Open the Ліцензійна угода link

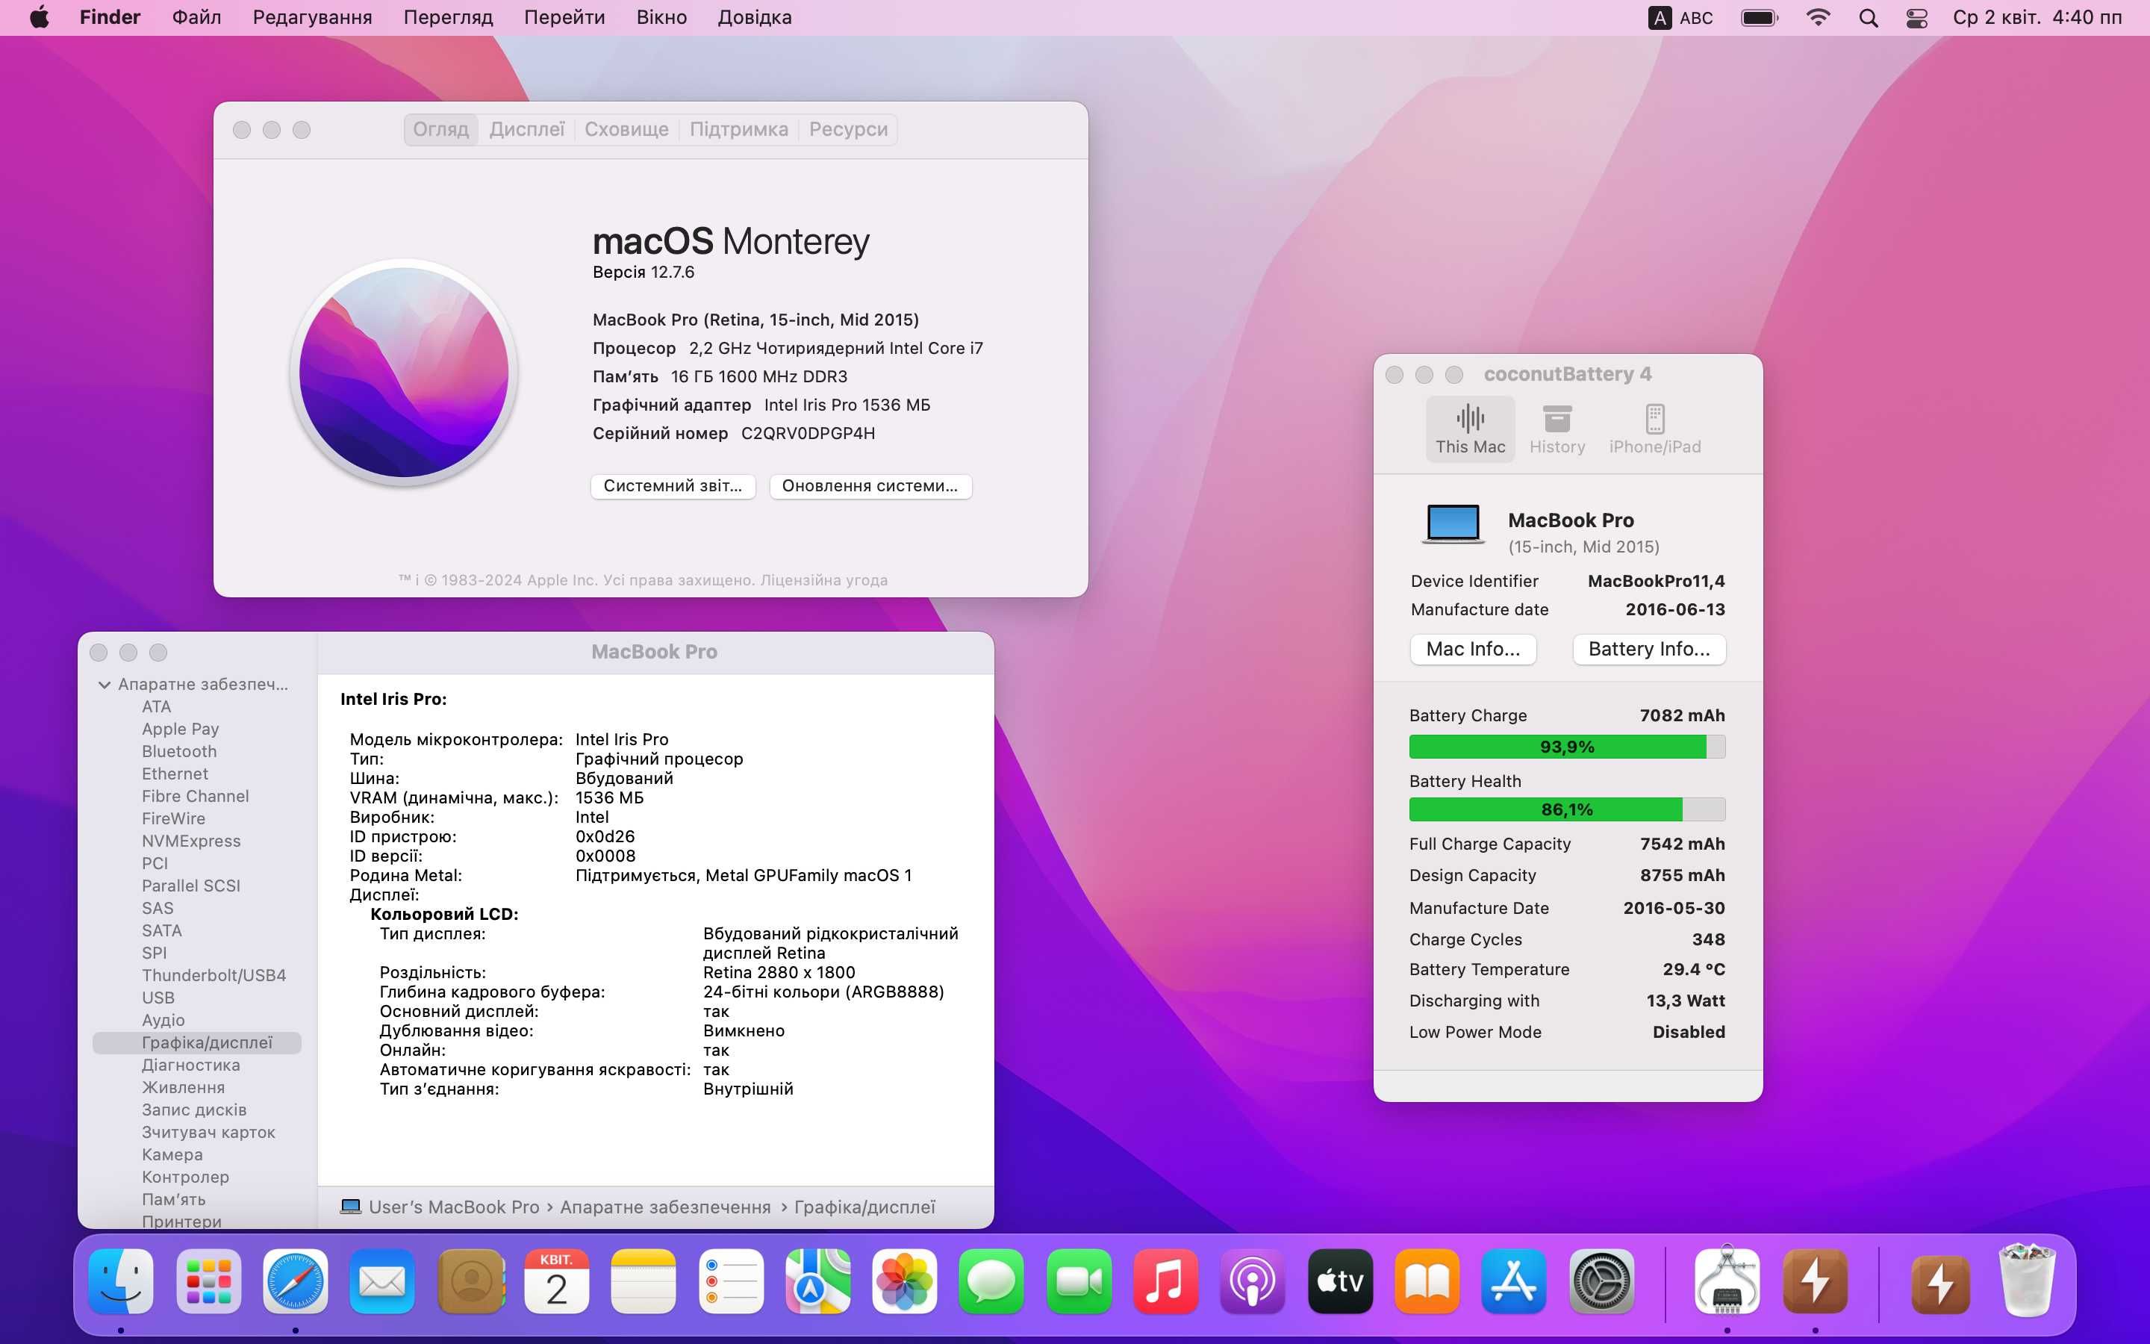[823, 580]
